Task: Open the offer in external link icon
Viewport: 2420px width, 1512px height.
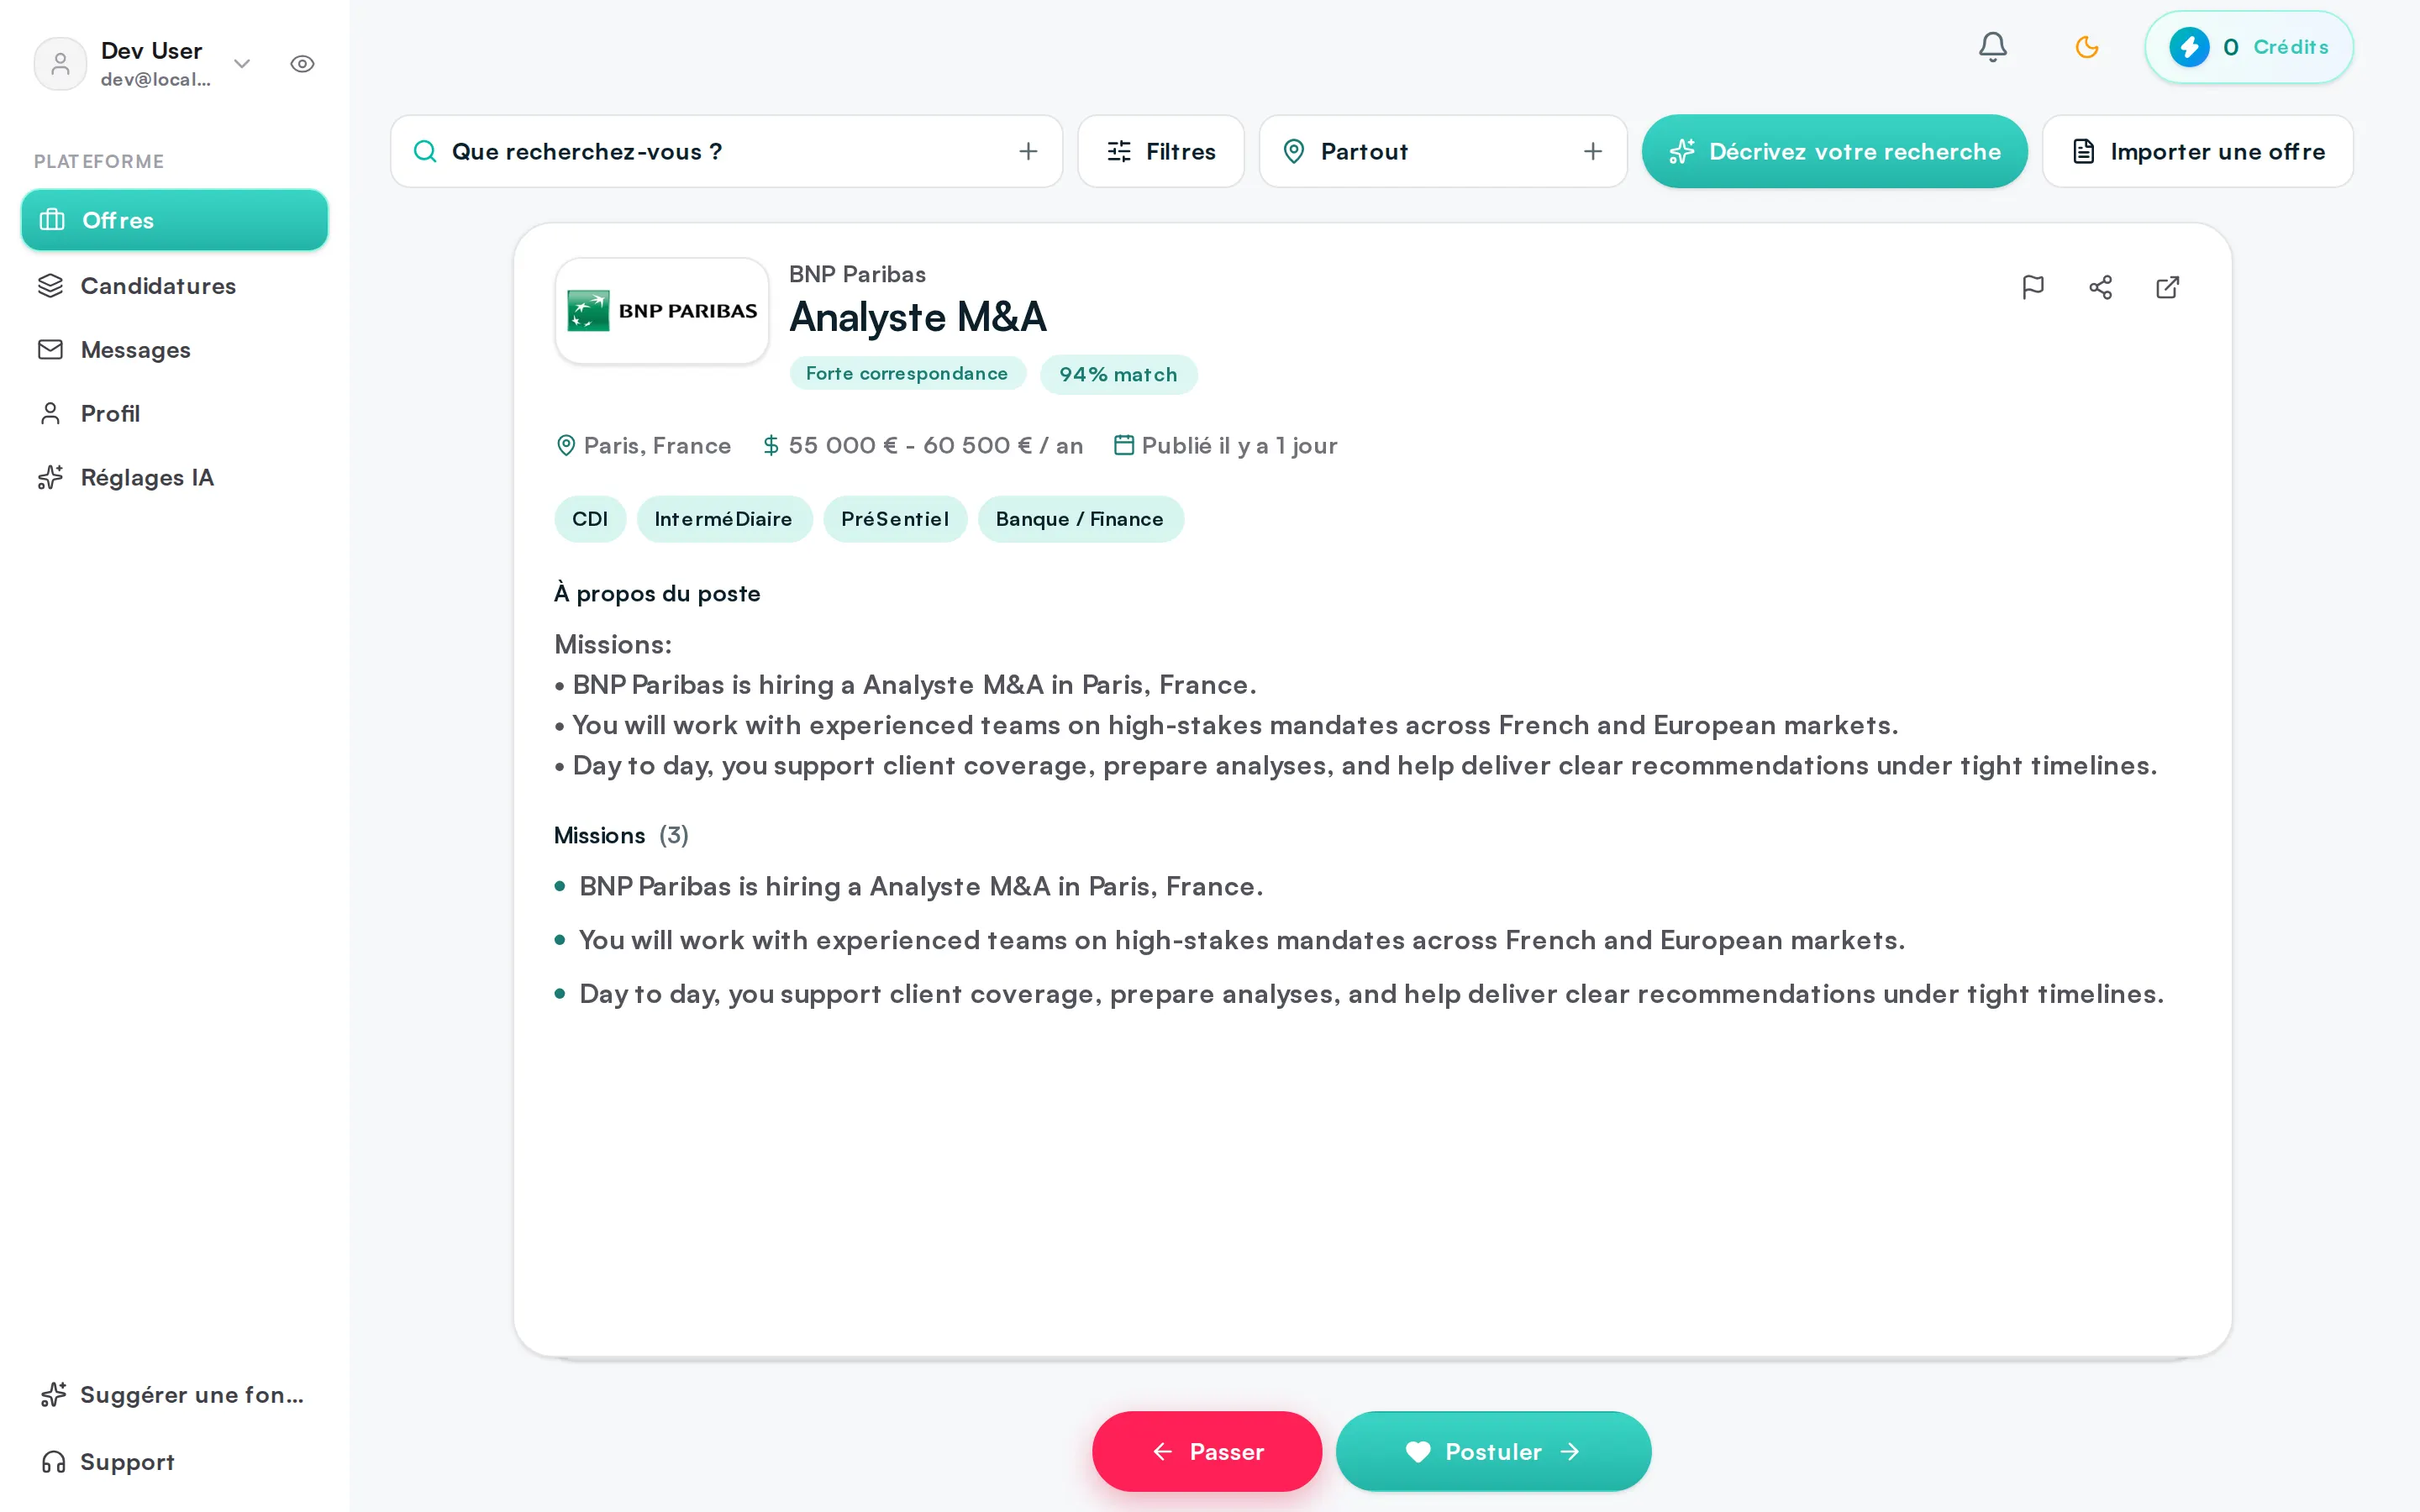Action: tap(2167, 288)
